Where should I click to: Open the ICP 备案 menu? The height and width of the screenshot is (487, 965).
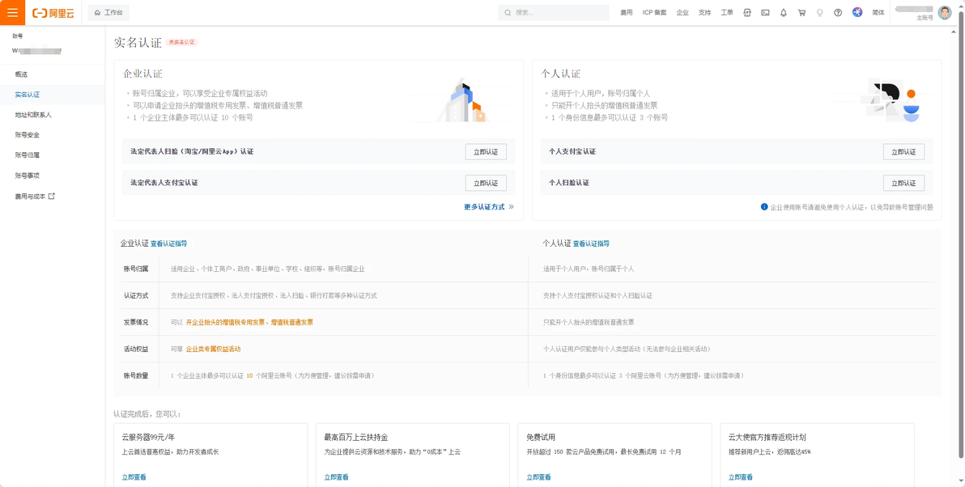tap(654, 12)
